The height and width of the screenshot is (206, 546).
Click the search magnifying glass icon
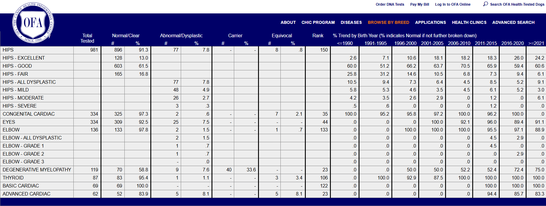(x=485, y=4)
